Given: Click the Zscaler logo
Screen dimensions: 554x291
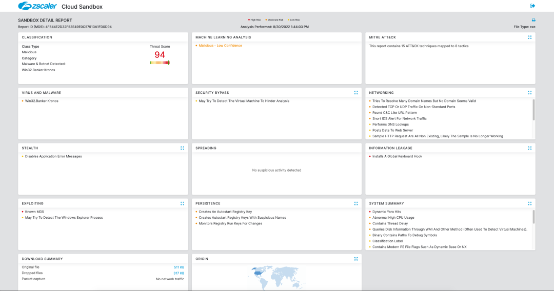Looking at the screenshot, I should coord(37,6).
